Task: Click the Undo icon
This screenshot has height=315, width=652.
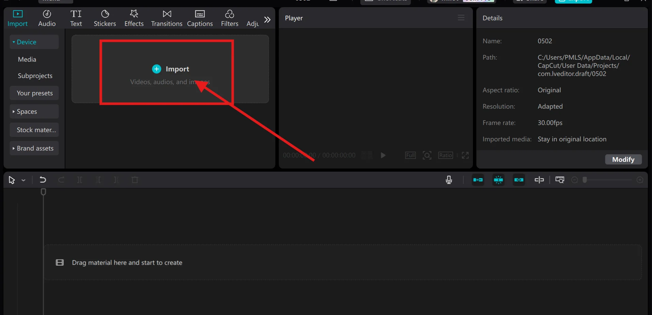Action: tap(43, 180)
